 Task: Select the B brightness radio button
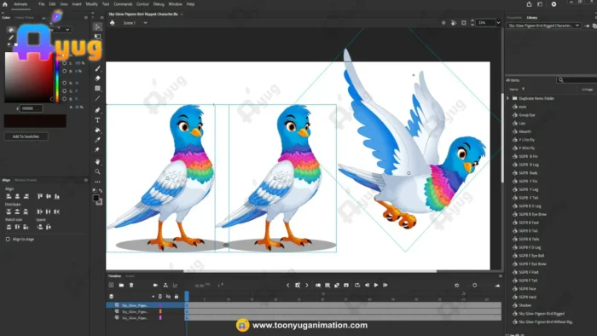64,71
